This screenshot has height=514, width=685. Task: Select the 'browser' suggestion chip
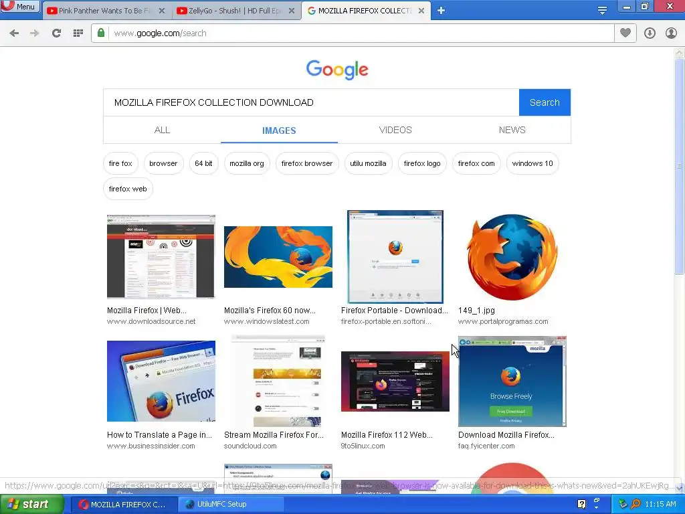(163, 163)
